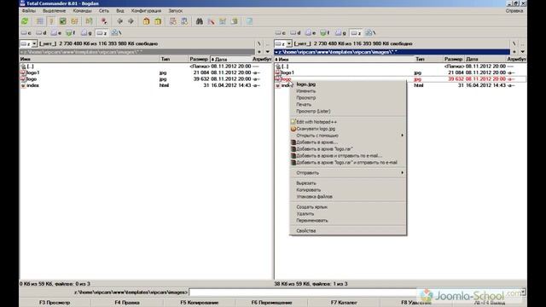
Task: Select drive g in right panel
Action: pyautogui.click(x=340, y=32)
